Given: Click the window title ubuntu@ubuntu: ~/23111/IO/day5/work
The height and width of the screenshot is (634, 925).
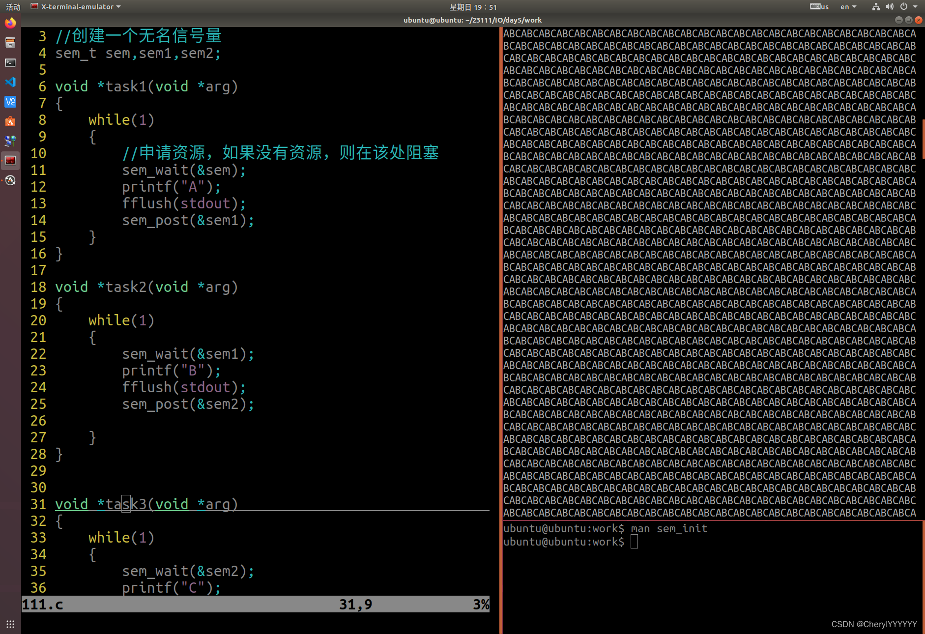Looking at the screenshot, I should click(x=472, y=20).
